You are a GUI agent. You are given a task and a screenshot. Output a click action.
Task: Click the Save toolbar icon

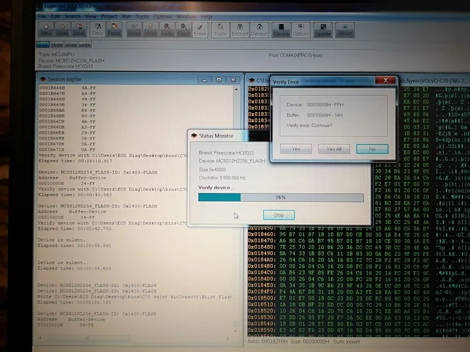point(79,30)
